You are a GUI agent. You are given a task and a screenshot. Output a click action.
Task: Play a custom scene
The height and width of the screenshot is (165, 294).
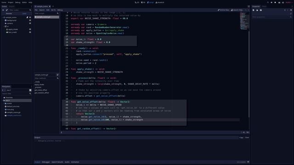(283, 2)
